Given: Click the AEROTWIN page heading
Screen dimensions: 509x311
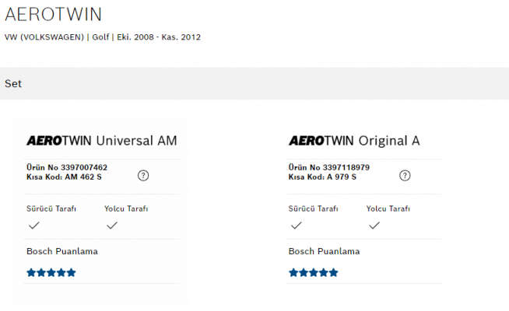Looking at the screenshot, I should point(54,15).
